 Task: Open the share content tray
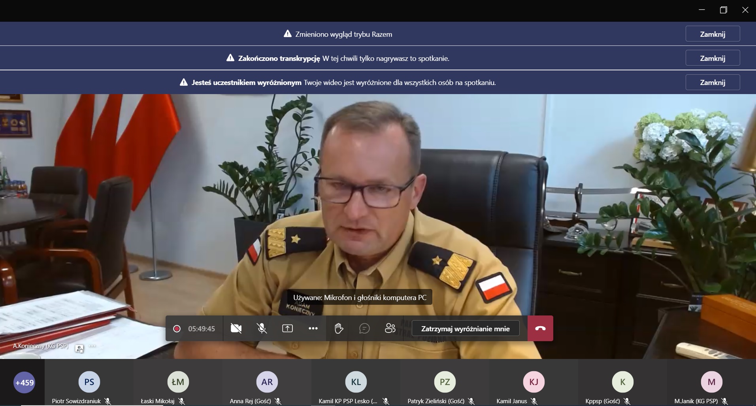click(x=287, y=329)
